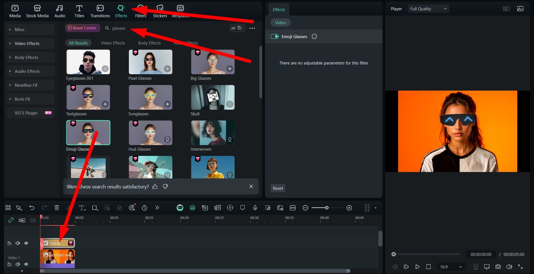Image resolution: width=534 pixels, height=274 pixels.
Task: Open the player snapshot image view icon
Action: pos(520,9)
